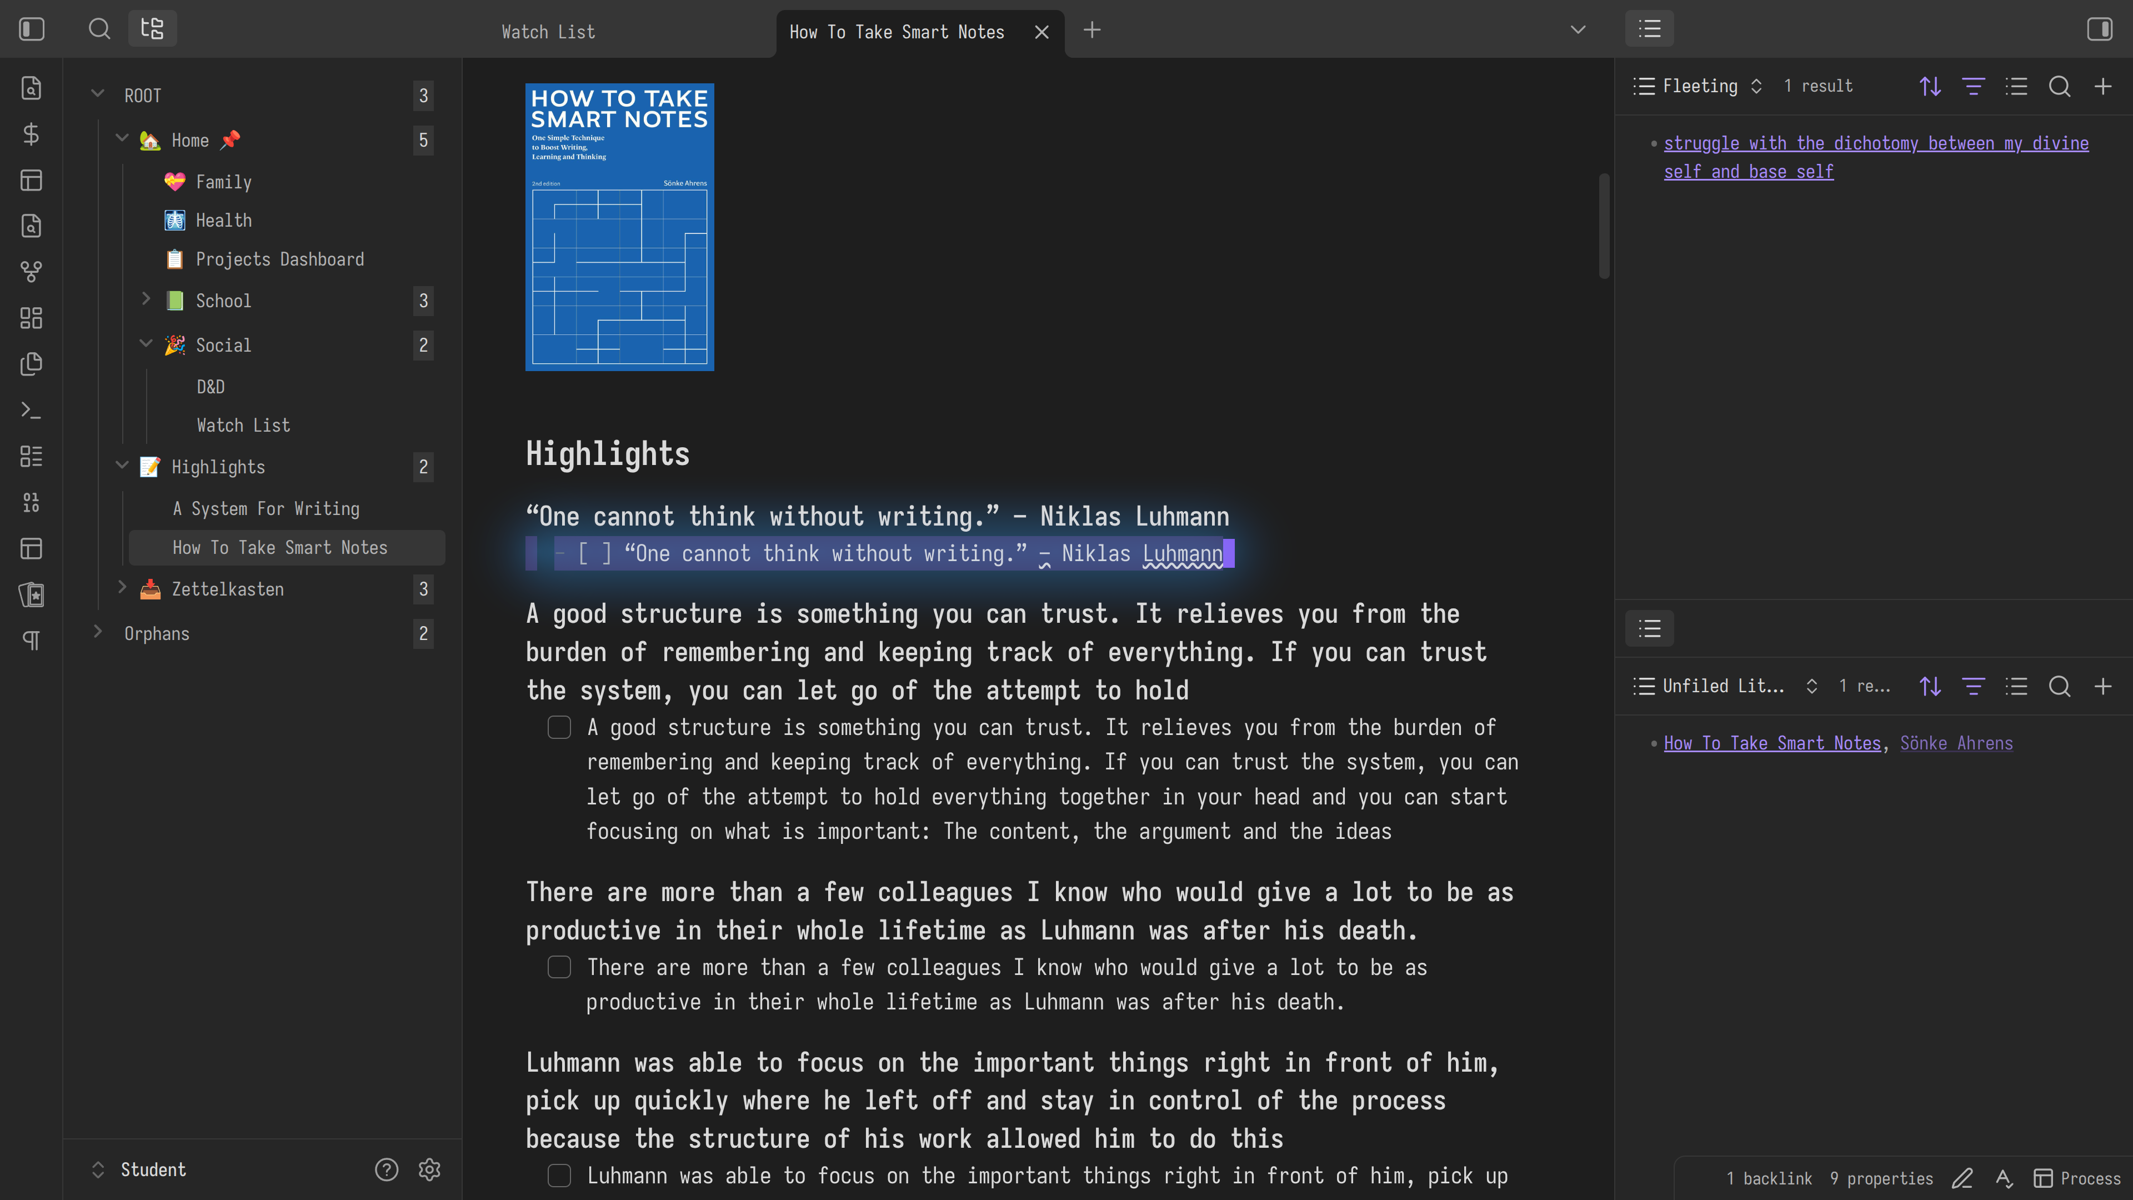This screenshot has height=1200, width=2133.
Task: Select the list tab above the Unfiled Lit panel
Action: [1649, 629]
